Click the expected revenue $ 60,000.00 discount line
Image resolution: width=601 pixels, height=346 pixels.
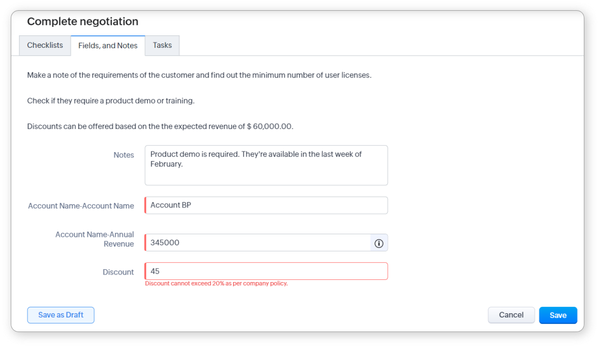160,127
